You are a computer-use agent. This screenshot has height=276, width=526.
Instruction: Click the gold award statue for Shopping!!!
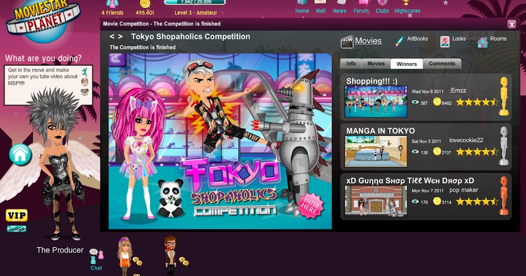tap(504, 96)
